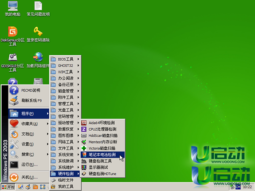Open the 数据恢复 menu entry
255x191 pixels.
[65, 129]
